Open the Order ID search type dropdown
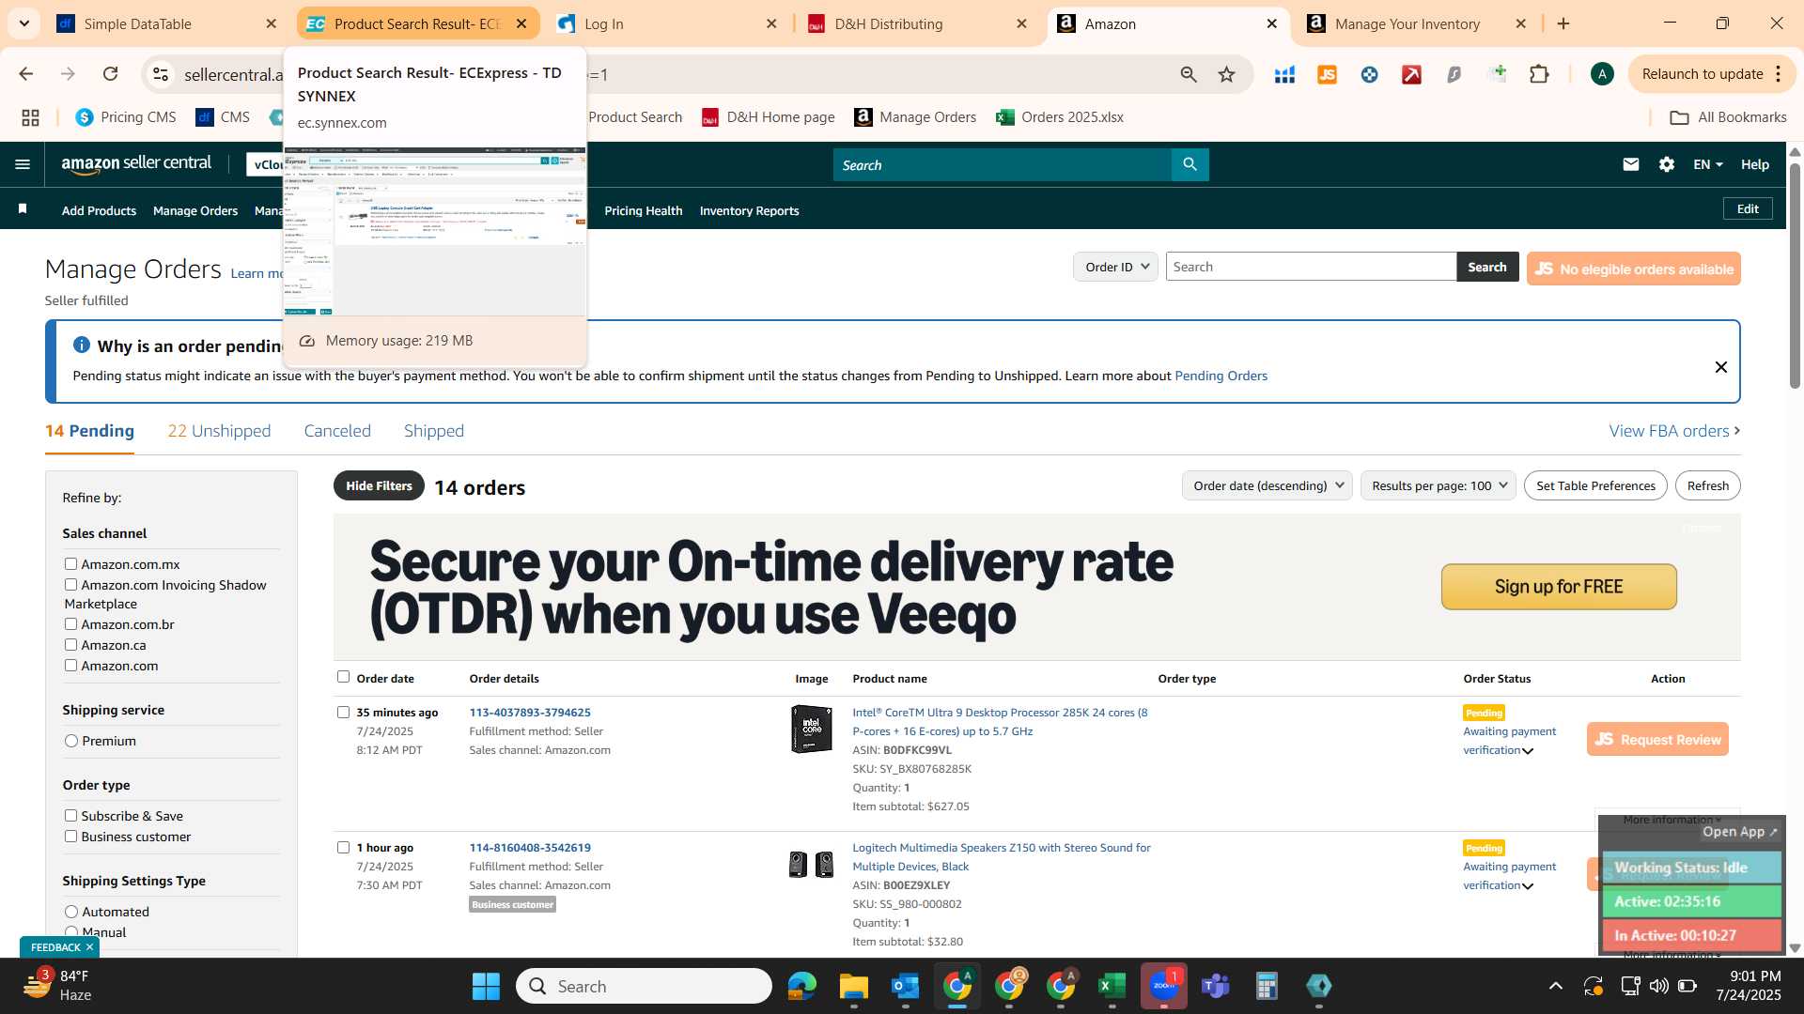The width and height of the screenshot is (1804, 1014). tap(1115, 267)
